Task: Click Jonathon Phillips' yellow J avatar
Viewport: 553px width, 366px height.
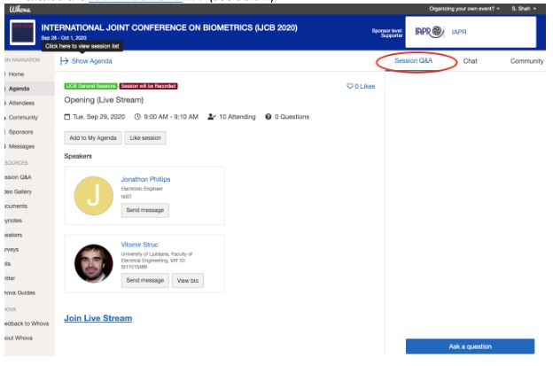Action: (93, 196)
